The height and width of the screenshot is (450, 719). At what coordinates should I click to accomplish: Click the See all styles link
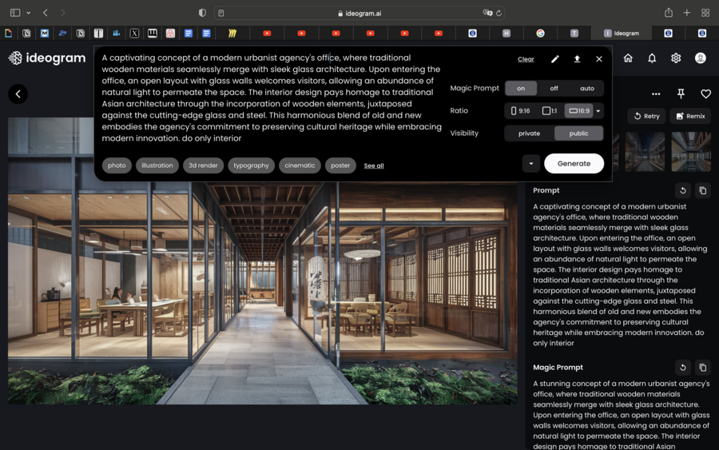(374, 165)
